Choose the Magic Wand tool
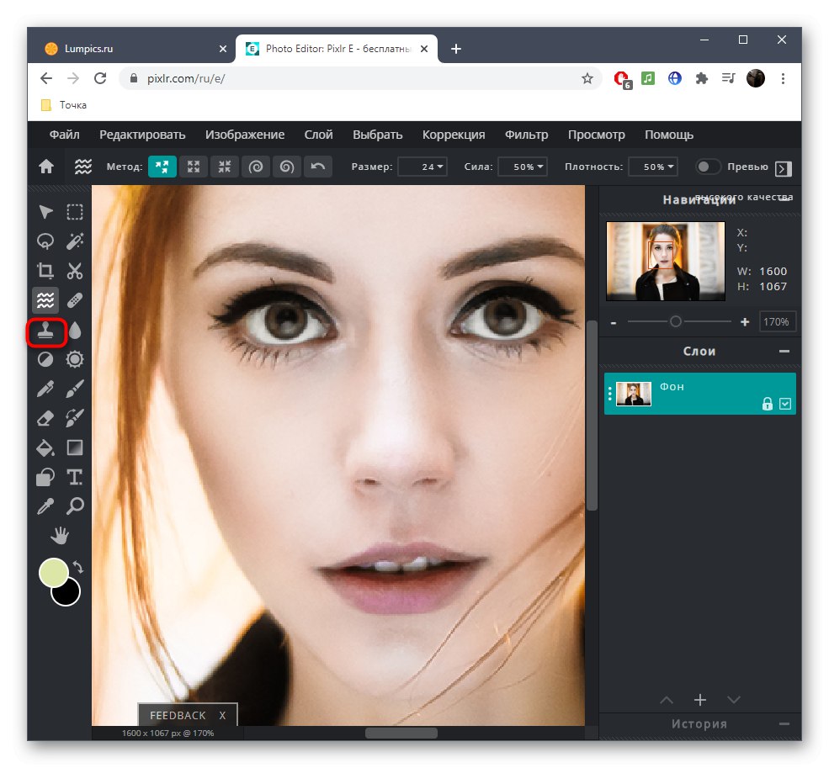 75,241
